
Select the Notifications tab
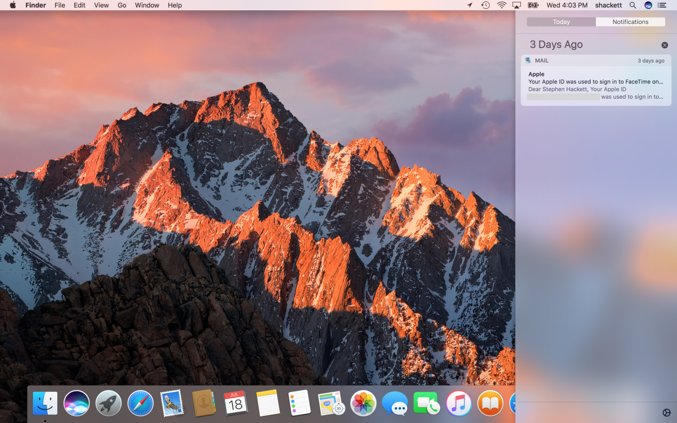630,22
